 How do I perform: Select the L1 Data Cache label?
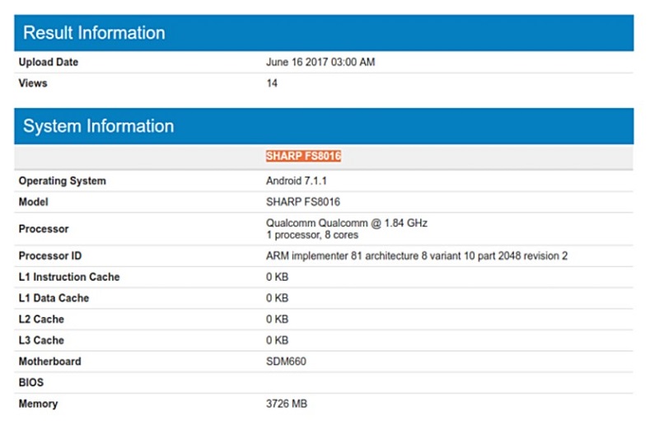coord(54,298)
